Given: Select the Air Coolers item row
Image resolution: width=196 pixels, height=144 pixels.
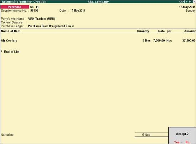Looking at the screenshot, I should point(98,40).
